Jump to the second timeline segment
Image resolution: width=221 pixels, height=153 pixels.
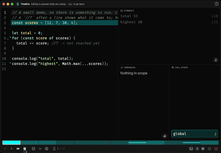pyautogui.click(x=30, y=143)
